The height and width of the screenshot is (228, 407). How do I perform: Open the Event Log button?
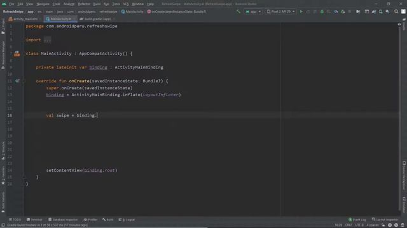[x=357, y=220]
